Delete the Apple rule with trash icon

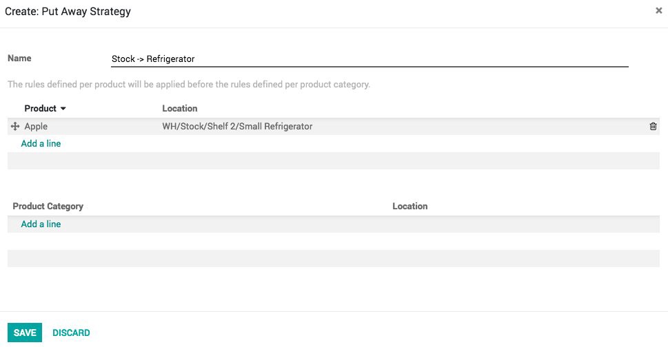[653, 127]
